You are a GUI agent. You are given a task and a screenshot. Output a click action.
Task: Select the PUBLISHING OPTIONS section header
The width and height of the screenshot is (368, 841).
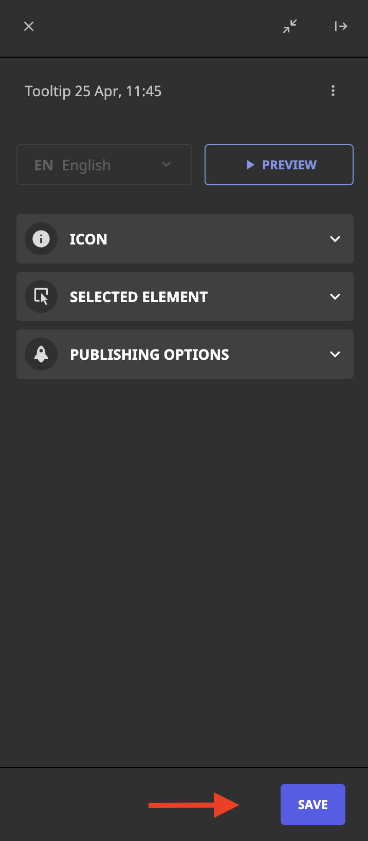click(185, 354)
